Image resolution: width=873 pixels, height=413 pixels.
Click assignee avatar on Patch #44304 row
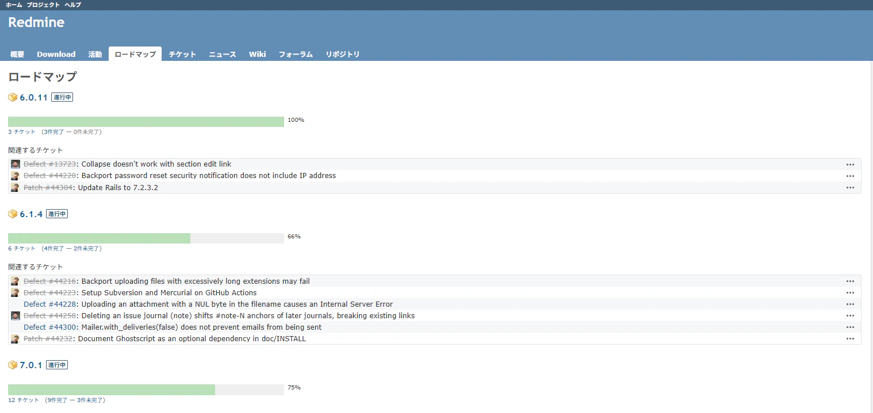(x=16, y=187)
